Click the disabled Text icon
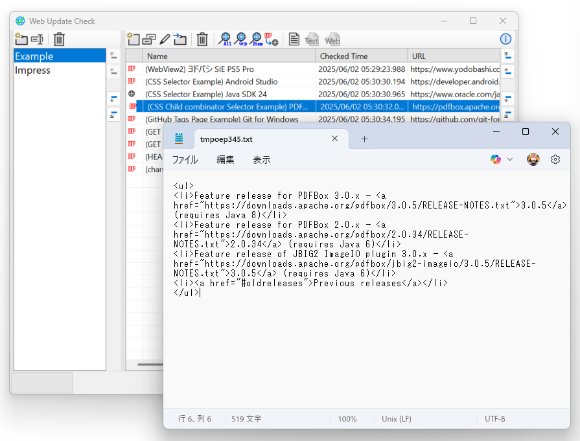The width and height of the screenshot is (580, 441). pyautogui.click(x=312, y=40)
